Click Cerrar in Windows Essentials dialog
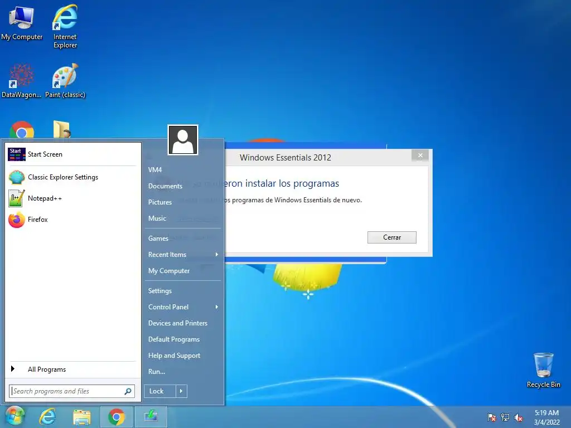This screenshot has width=571, height=428. click(392, 237)
